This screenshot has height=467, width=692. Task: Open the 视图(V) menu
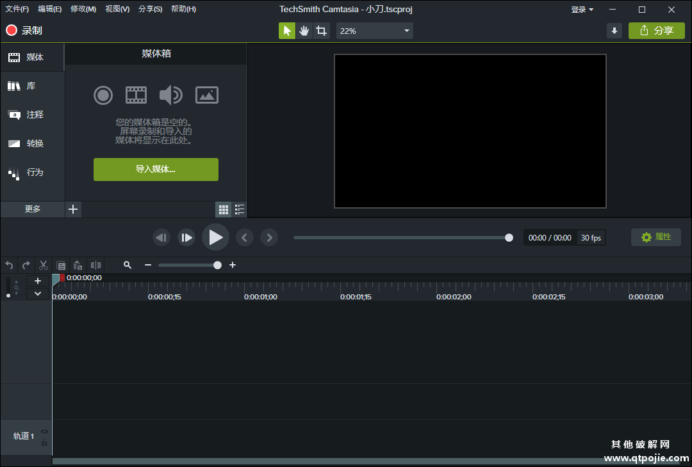click(x=117, y=9)
